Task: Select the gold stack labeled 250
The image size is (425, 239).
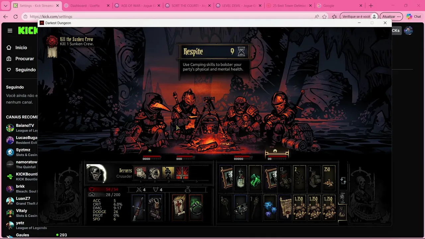Action: coord(329,178)
